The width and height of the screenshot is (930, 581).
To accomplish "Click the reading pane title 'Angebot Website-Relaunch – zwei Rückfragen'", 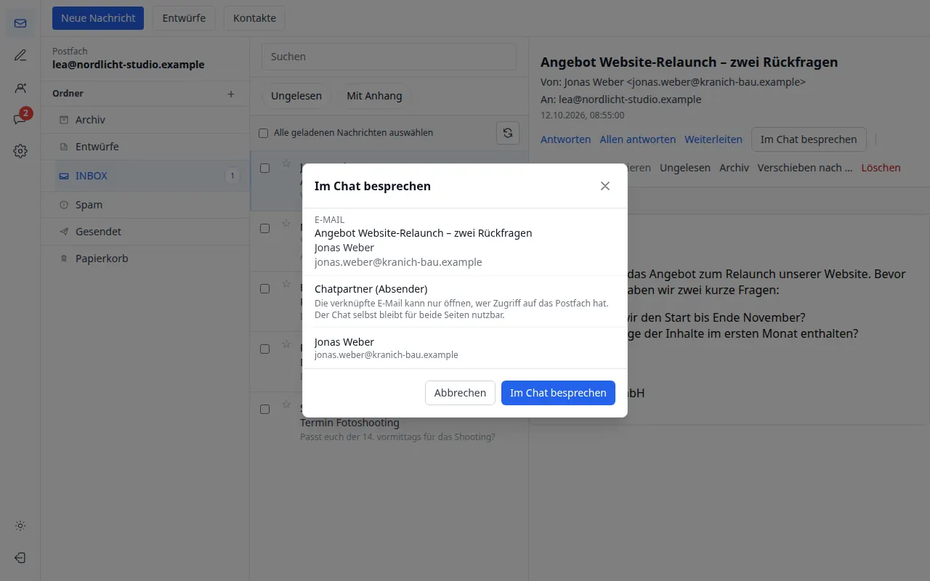I will [690, 62].
